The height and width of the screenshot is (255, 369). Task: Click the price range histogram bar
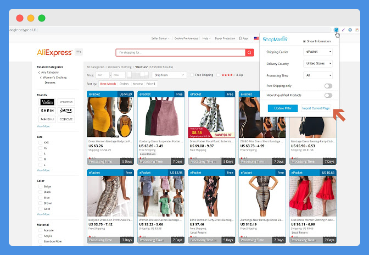[x=138, y=75]
